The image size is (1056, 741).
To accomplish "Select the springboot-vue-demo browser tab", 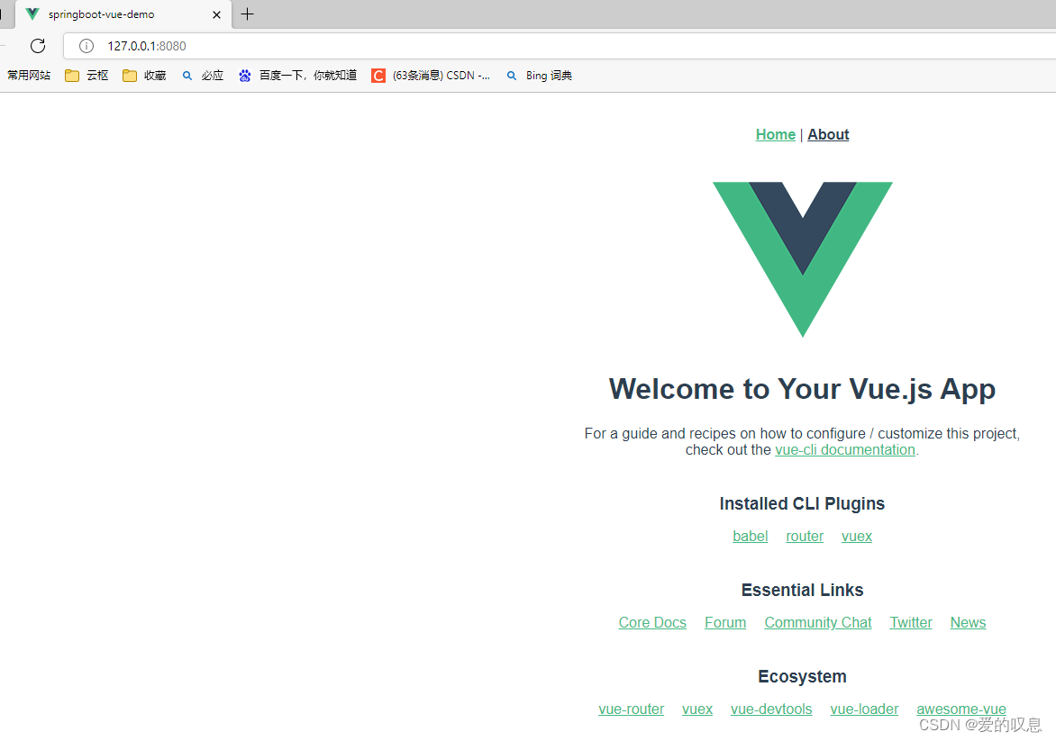I will coord(123,14).
